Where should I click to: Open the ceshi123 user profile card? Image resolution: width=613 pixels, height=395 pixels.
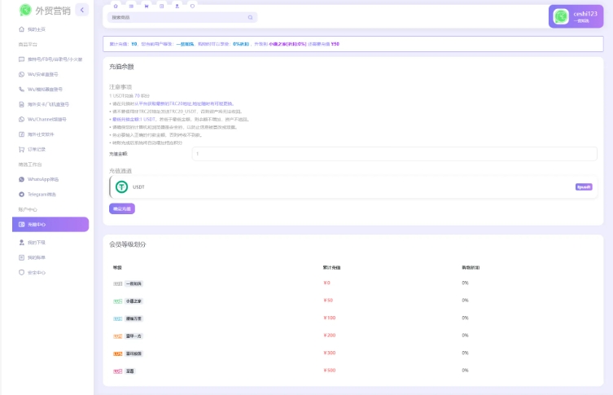(576, 16)
